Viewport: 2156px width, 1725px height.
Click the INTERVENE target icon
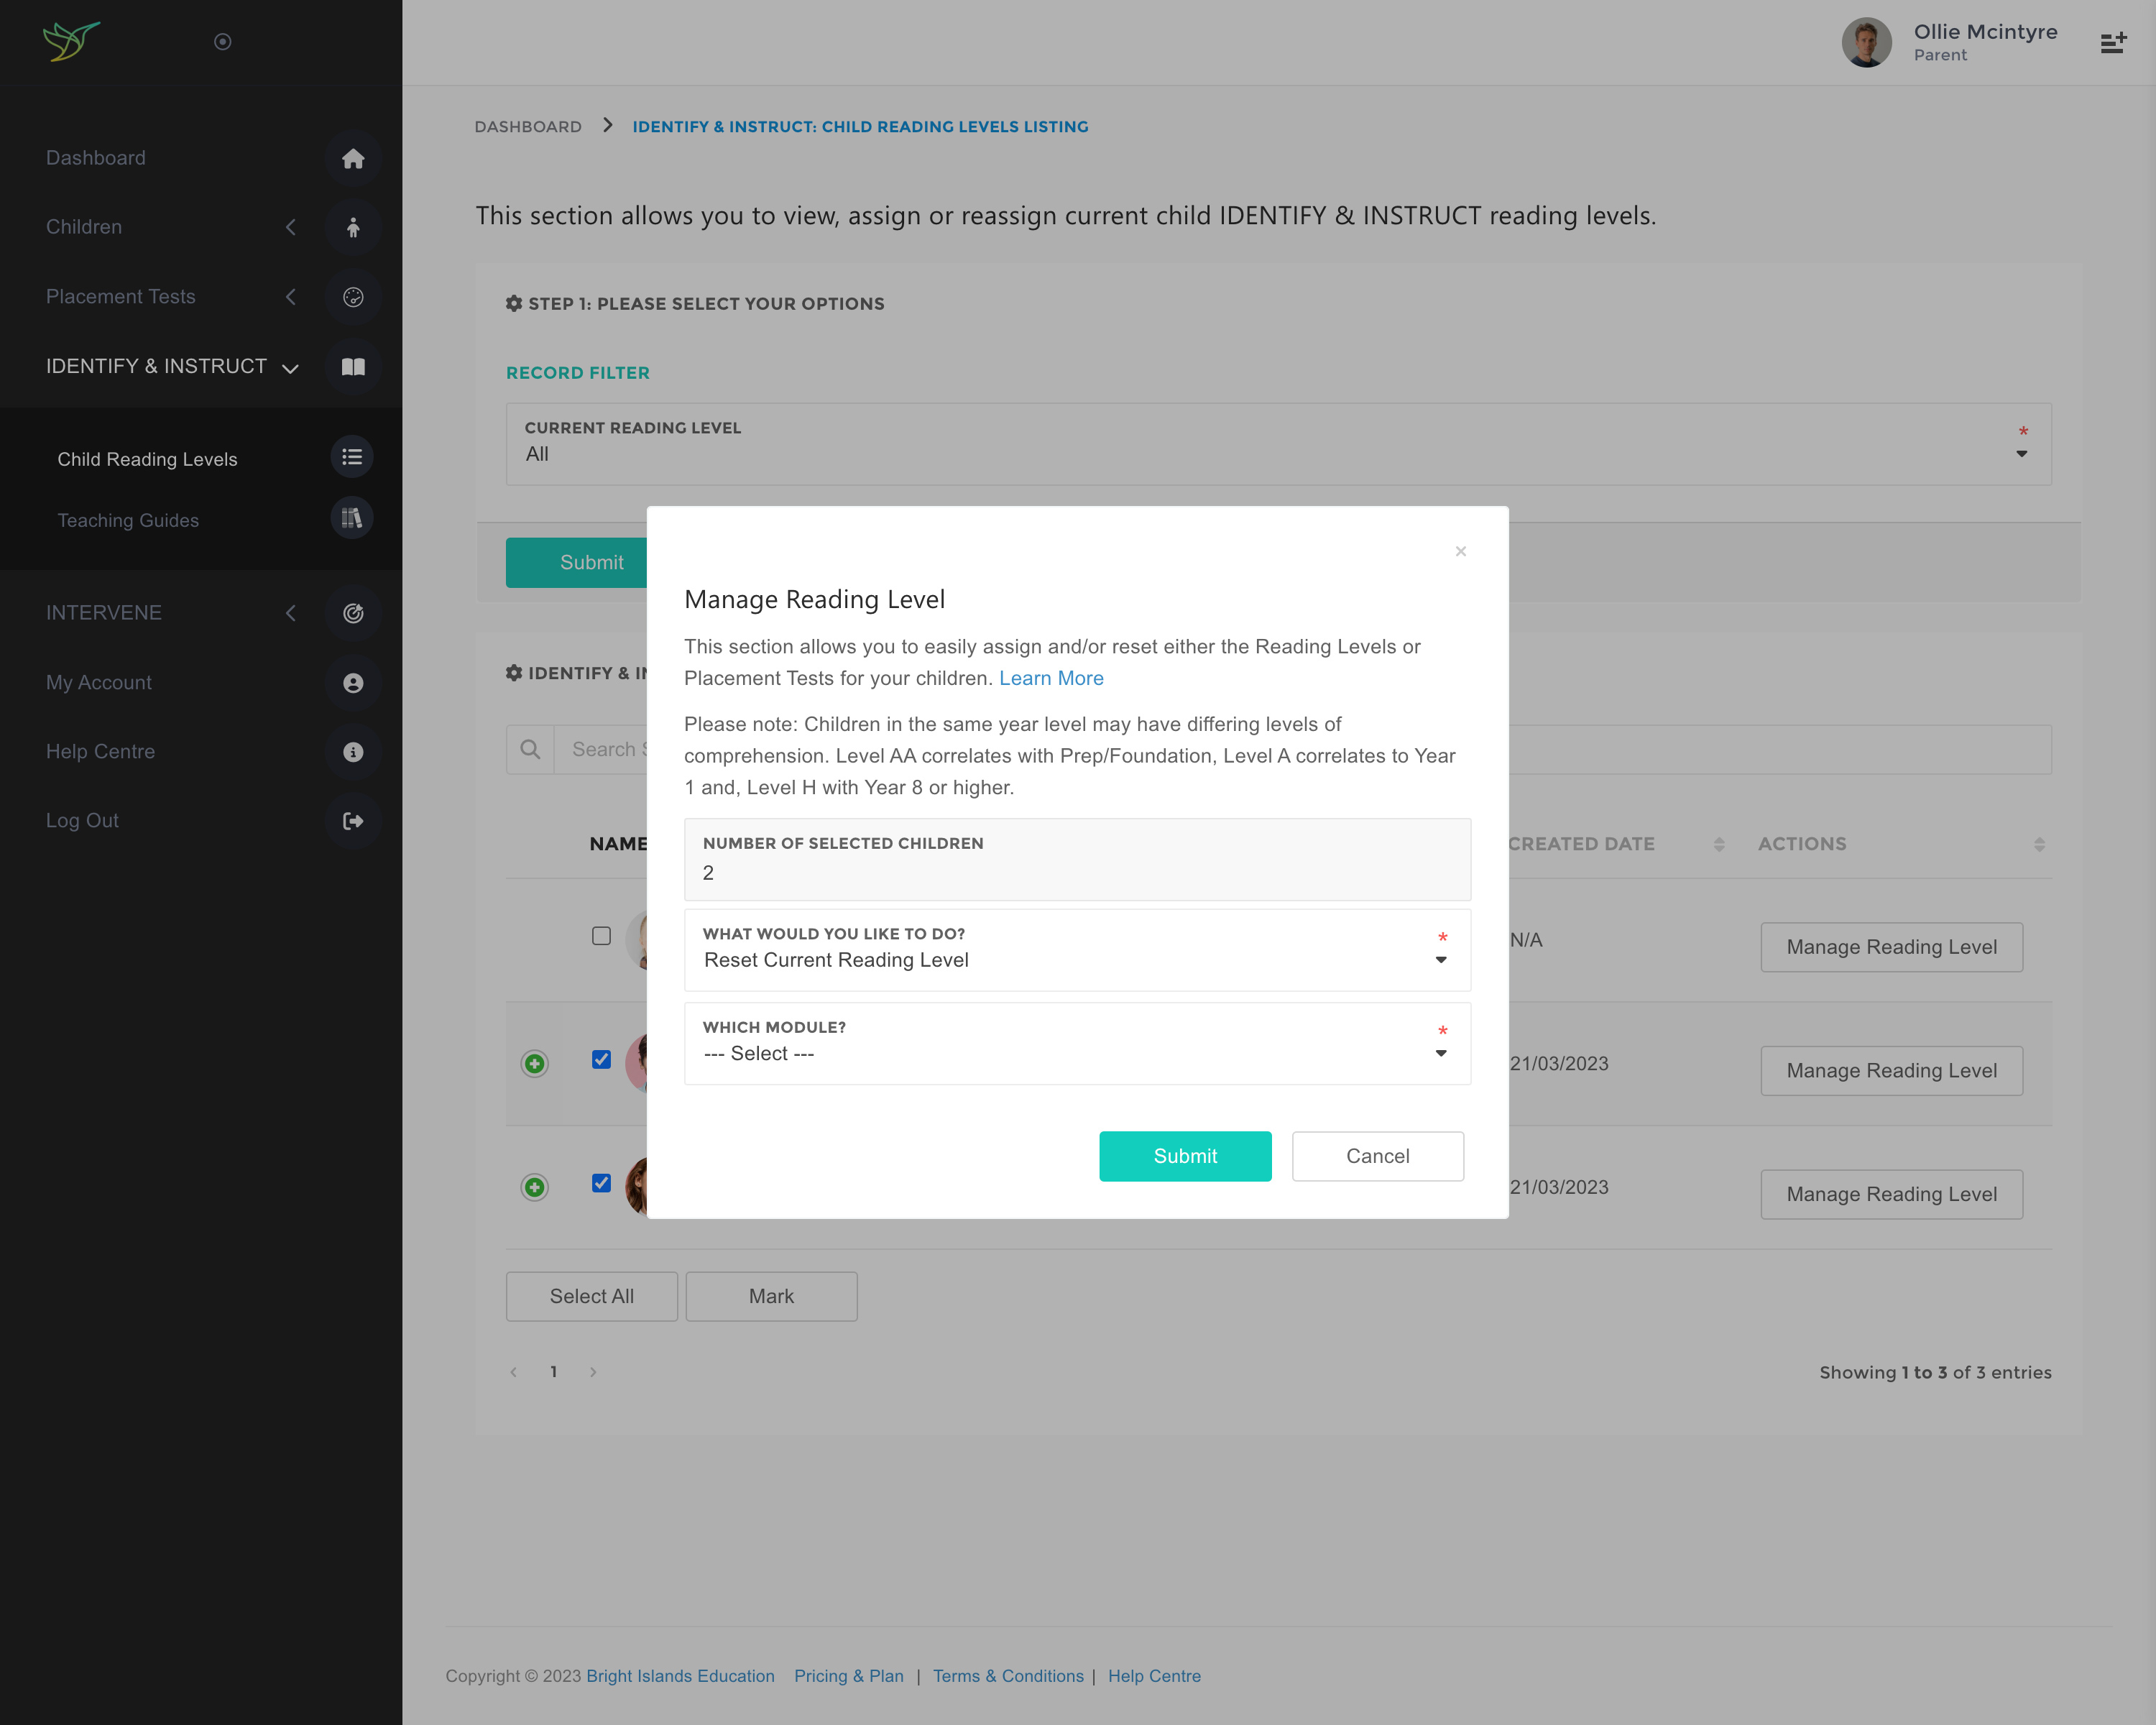tap(352, 613)
